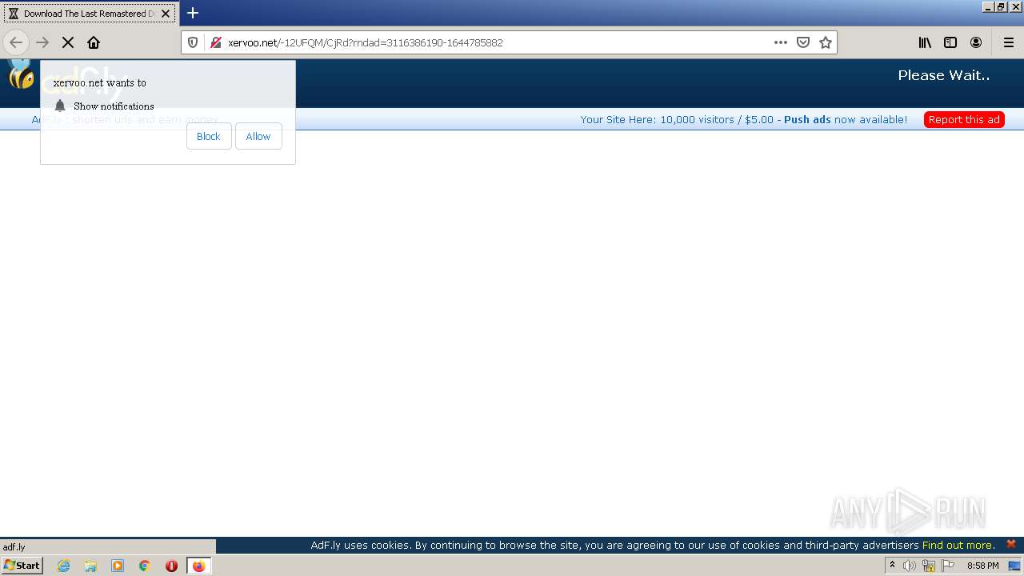Switch to Firefox taskbar button
Image resolution: width=1024 pixels, height=576 pixels.
(x=199, y=566)
